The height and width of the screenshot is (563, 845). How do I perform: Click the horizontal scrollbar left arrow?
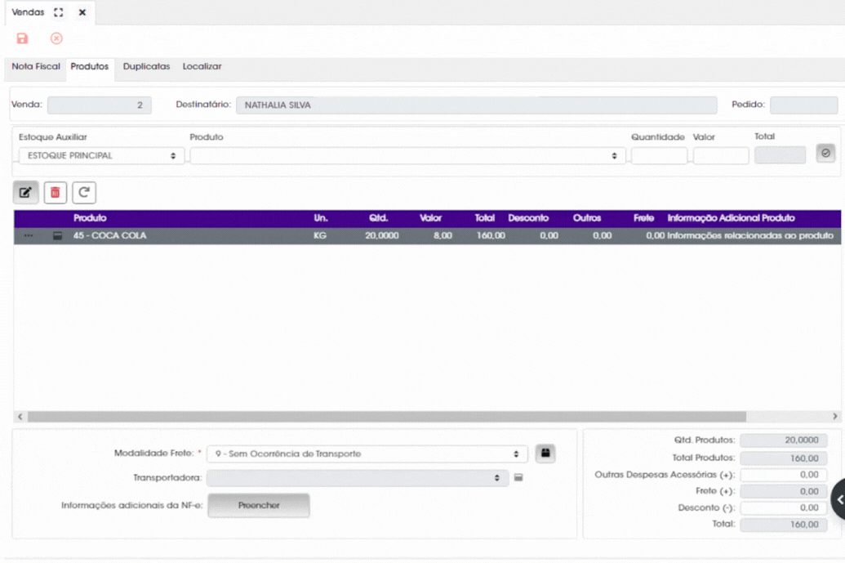click(20, 416)
